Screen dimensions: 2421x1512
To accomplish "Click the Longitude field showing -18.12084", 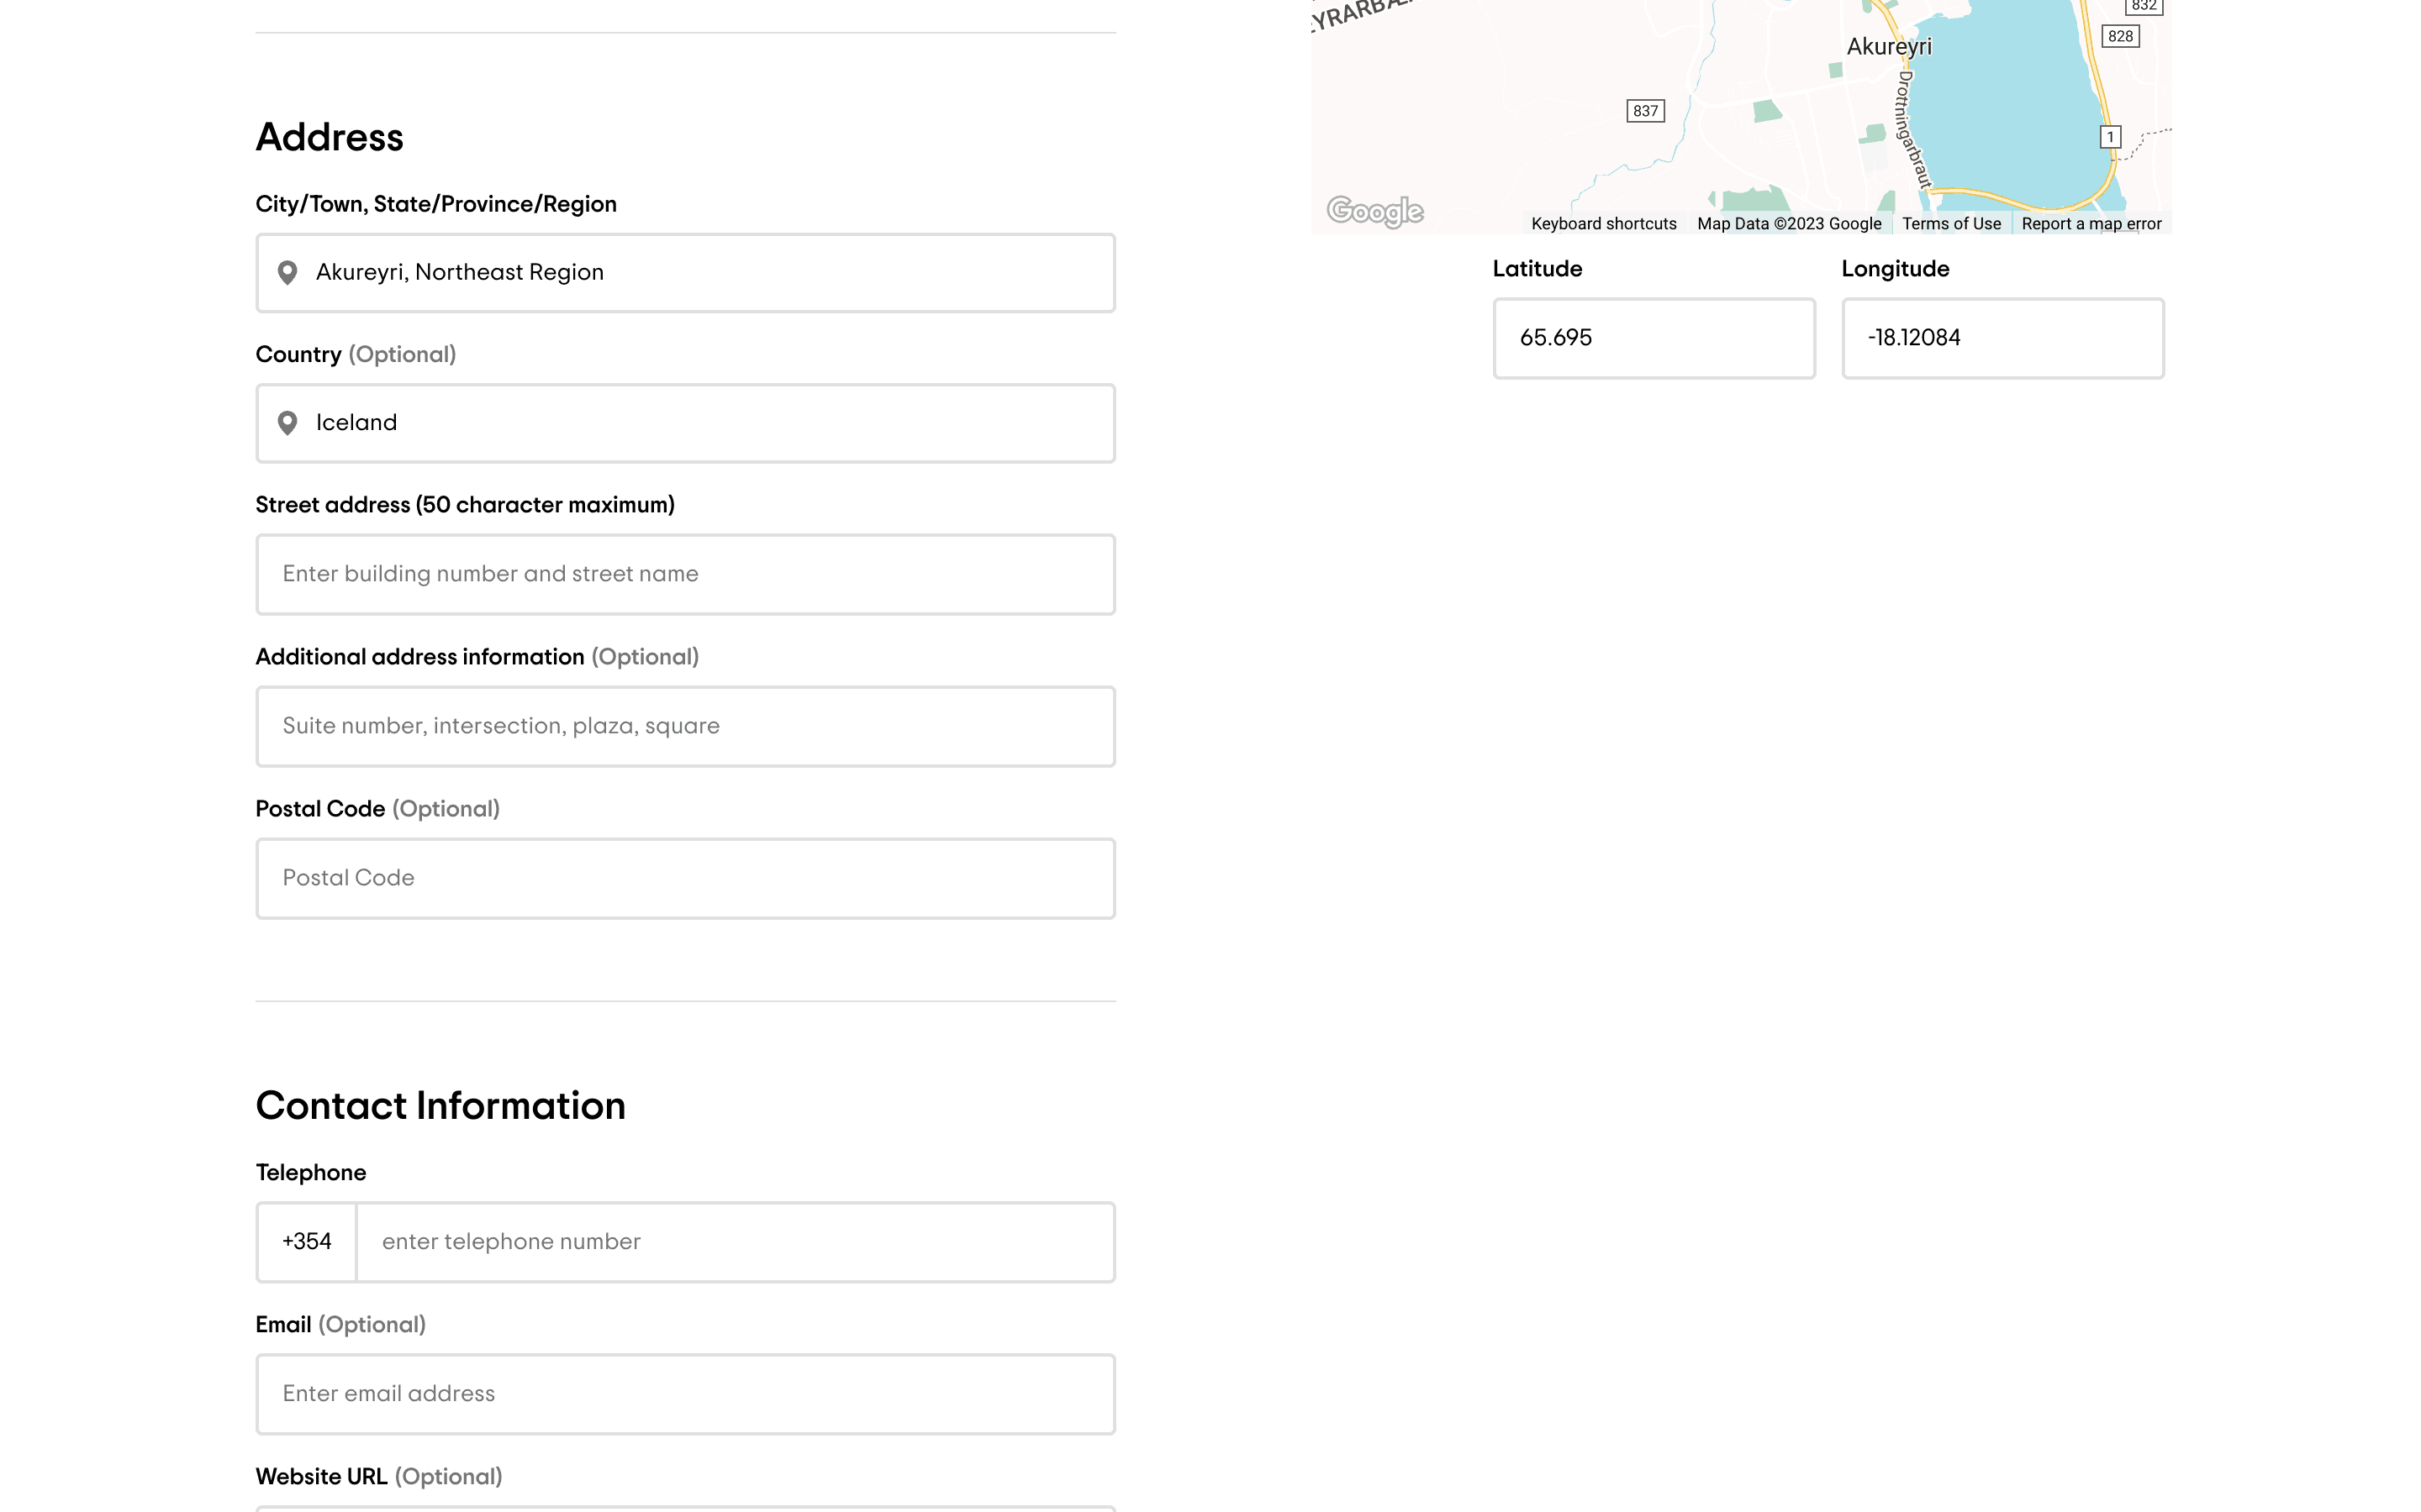I will pos(2002,338).
